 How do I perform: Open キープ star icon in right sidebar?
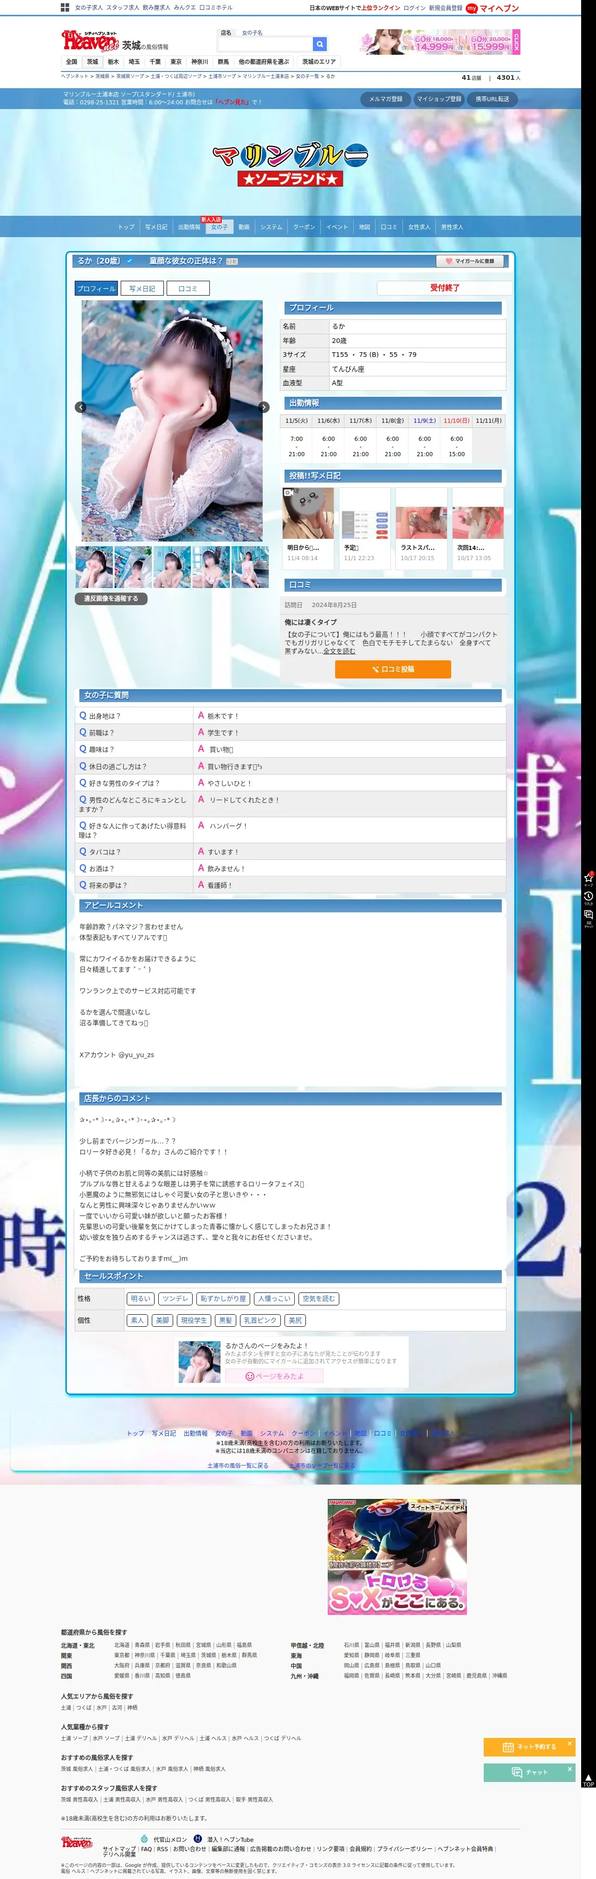(x=588, y=878)
